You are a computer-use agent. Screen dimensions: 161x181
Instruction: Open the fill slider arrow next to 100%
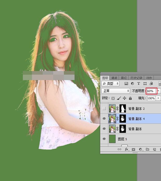click(x=158, y=98)
